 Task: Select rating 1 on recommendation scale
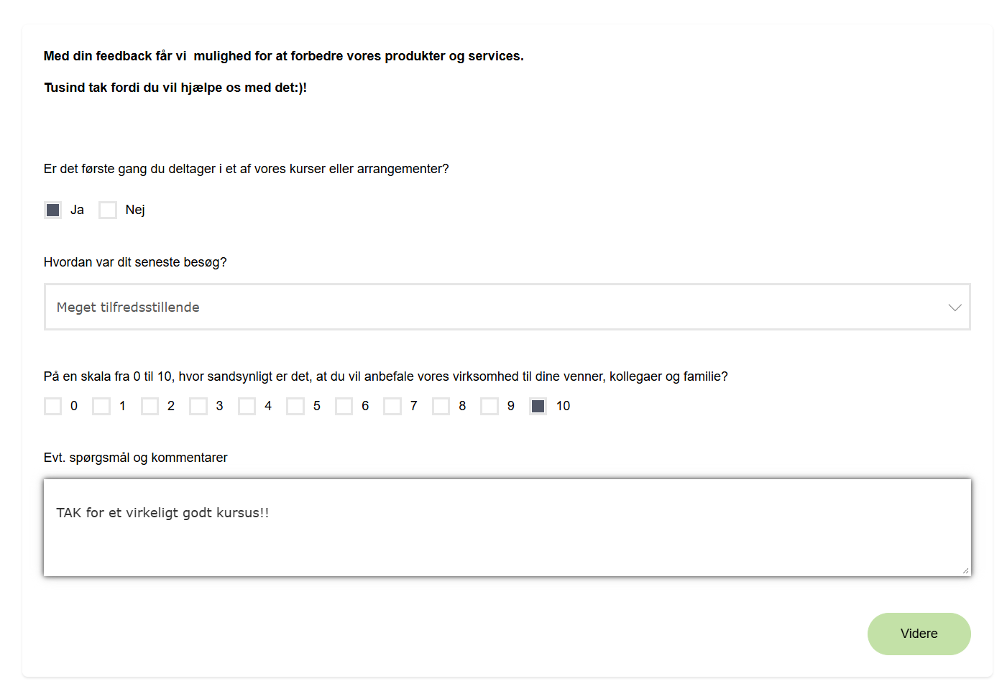[101, 406]
